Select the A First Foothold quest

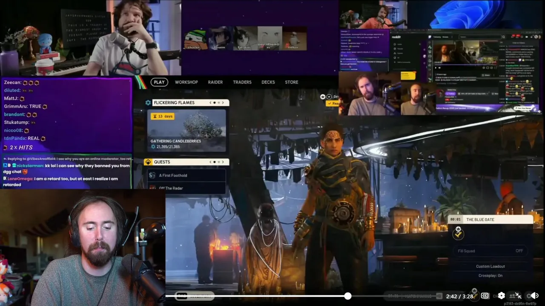(186, 175)
